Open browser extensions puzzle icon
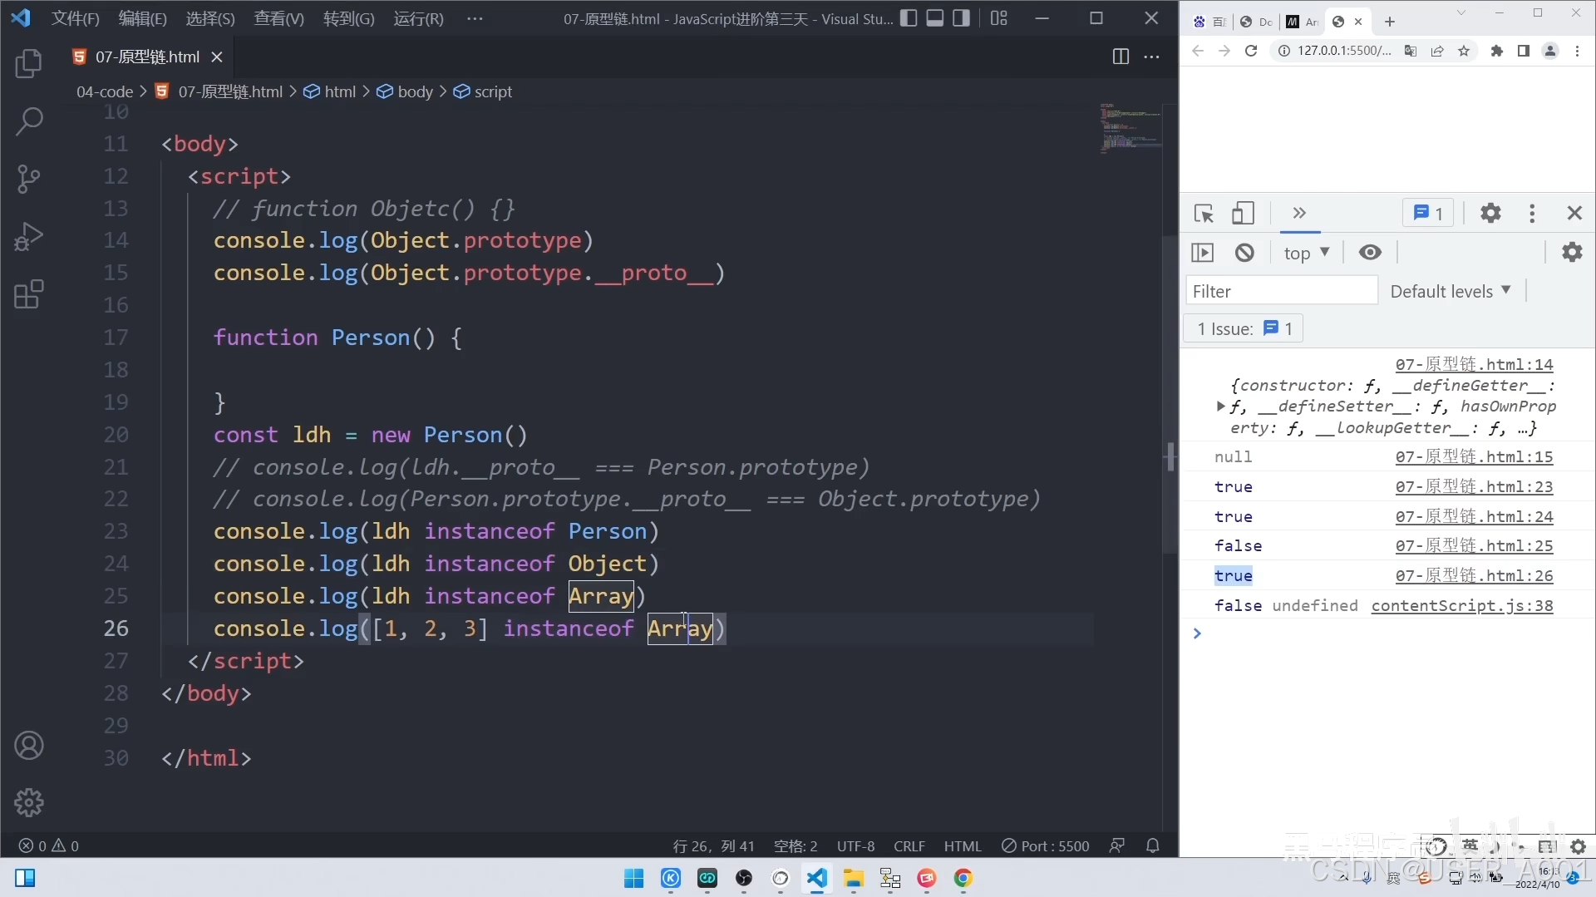Image resolution: width=1596 pixels, height=897 pixels. coord(1496,51)
